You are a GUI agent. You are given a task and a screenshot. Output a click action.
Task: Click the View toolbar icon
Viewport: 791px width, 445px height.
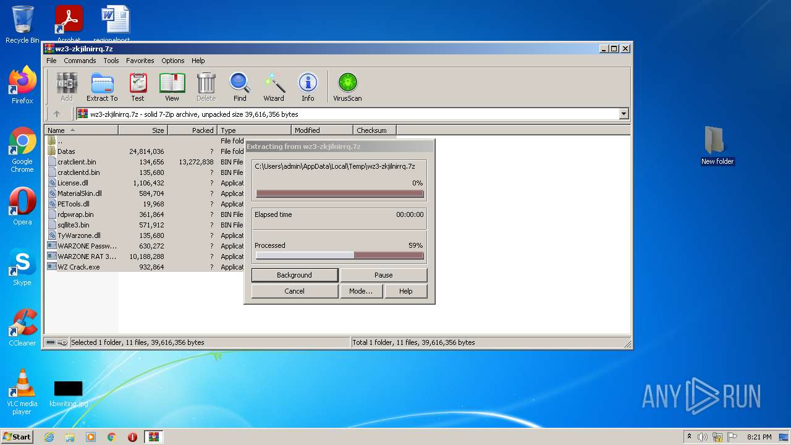172,87
